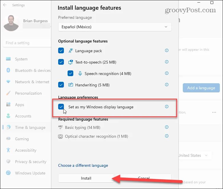Click the Language pack icon
Viewport: 223px width, 189px height.
[71, 51]
